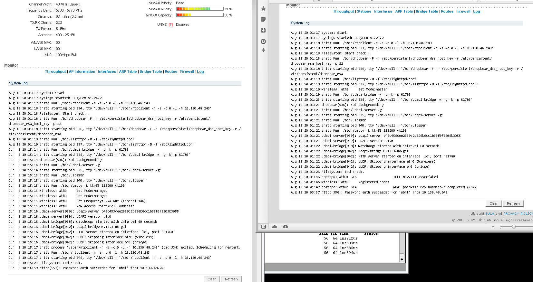Select Bridge Table in the right window

[427, 12]
